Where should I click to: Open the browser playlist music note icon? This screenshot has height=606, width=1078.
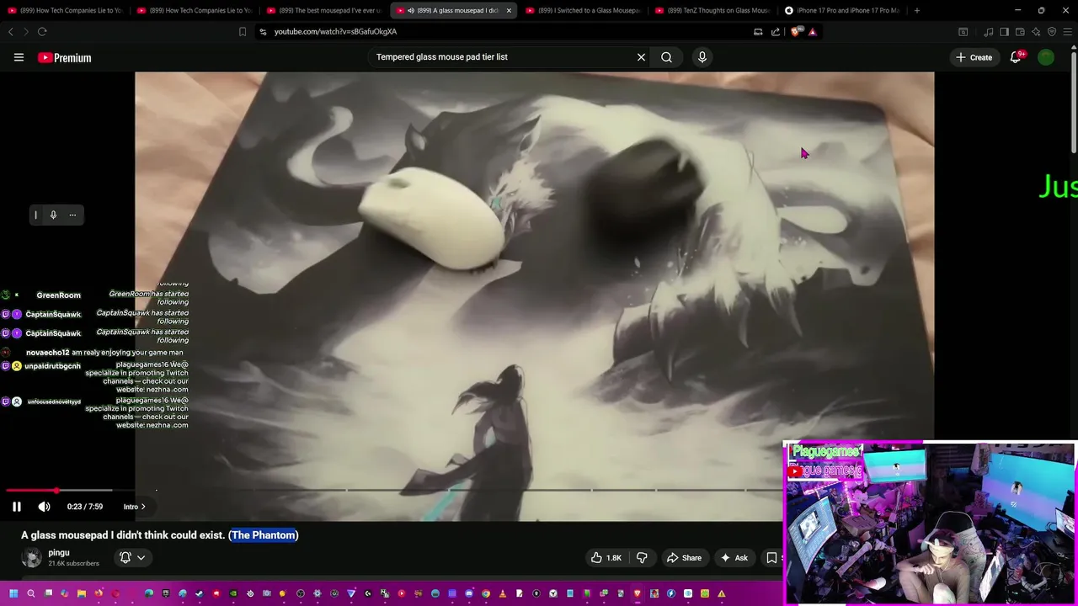989,32
